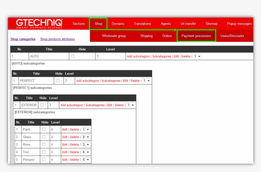Click Add subcategory for PERFECT

point(88,81)
